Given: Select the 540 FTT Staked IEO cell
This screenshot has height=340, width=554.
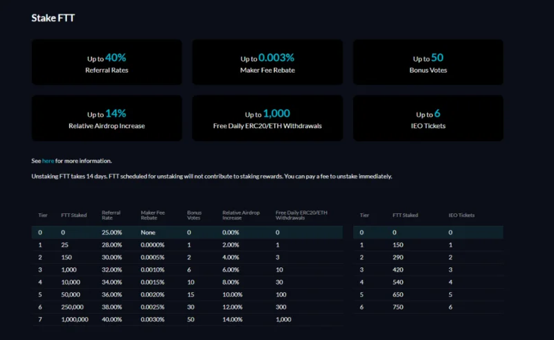Looking at the screenshot, I should [x=397, y=282].
